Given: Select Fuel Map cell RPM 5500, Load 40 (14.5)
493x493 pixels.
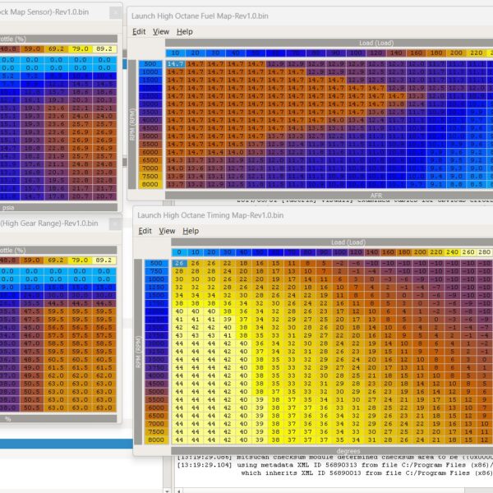Looking at the screenshot, I should [x=236, y=145].
